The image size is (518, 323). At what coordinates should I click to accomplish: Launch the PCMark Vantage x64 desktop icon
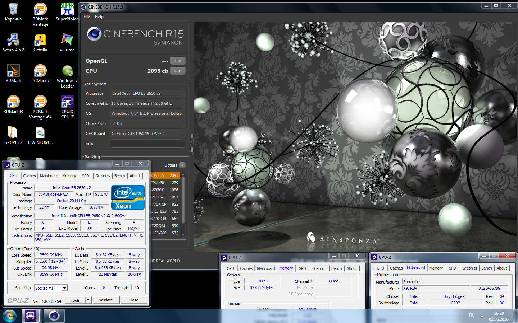(x=40, y=107)
